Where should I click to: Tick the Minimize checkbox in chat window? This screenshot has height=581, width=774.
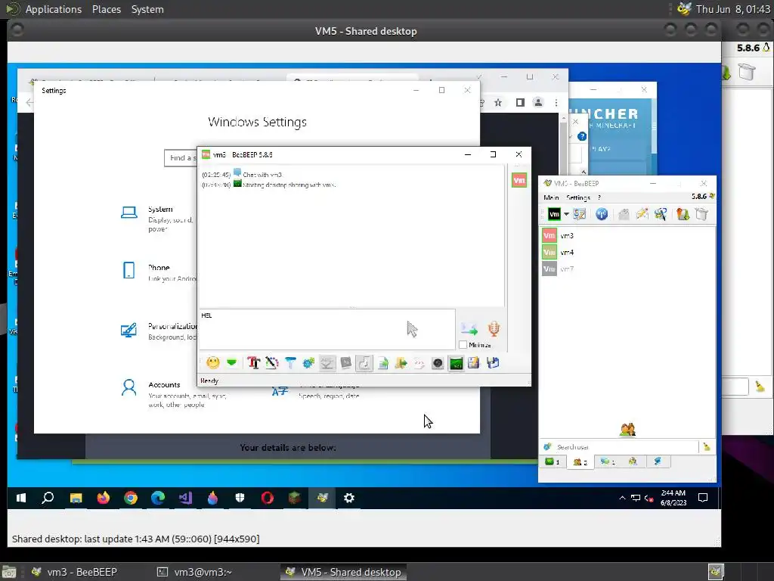click(463, 345)
